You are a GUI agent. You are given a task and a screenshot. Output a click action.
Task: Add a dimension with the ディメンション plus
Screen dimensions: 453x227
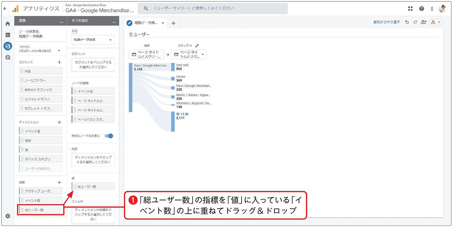click(59, 122)
